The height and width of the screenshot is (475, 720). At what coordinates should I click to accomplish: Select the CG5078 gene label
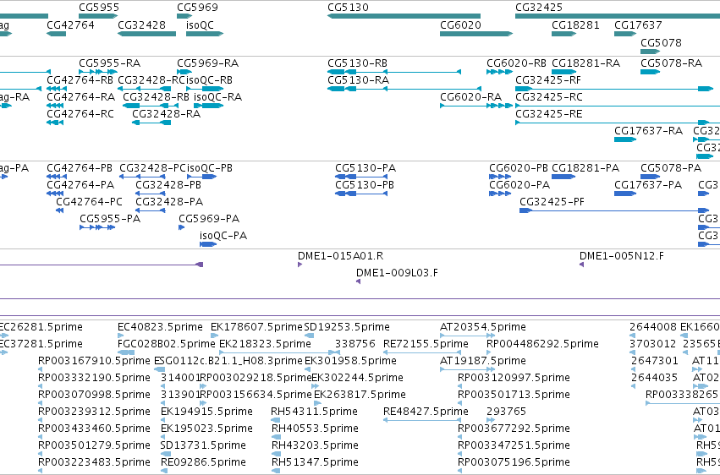(x=661, y=42)
